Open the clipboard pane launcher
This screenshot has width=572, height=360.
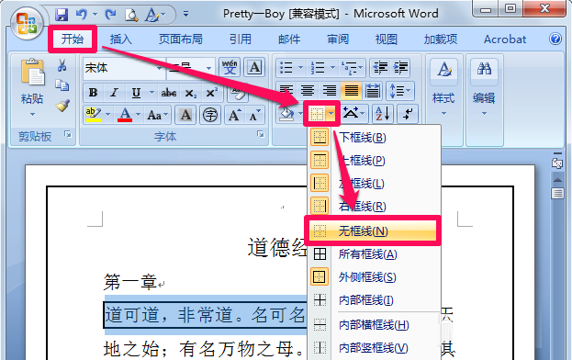click(68, 134)
